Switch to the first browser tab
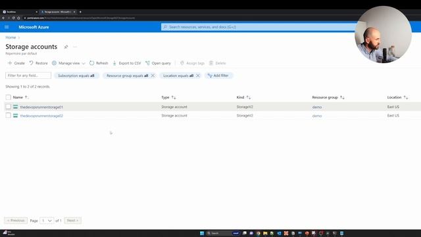This screenshot has width=421, height=237. [x=19, y=12]
